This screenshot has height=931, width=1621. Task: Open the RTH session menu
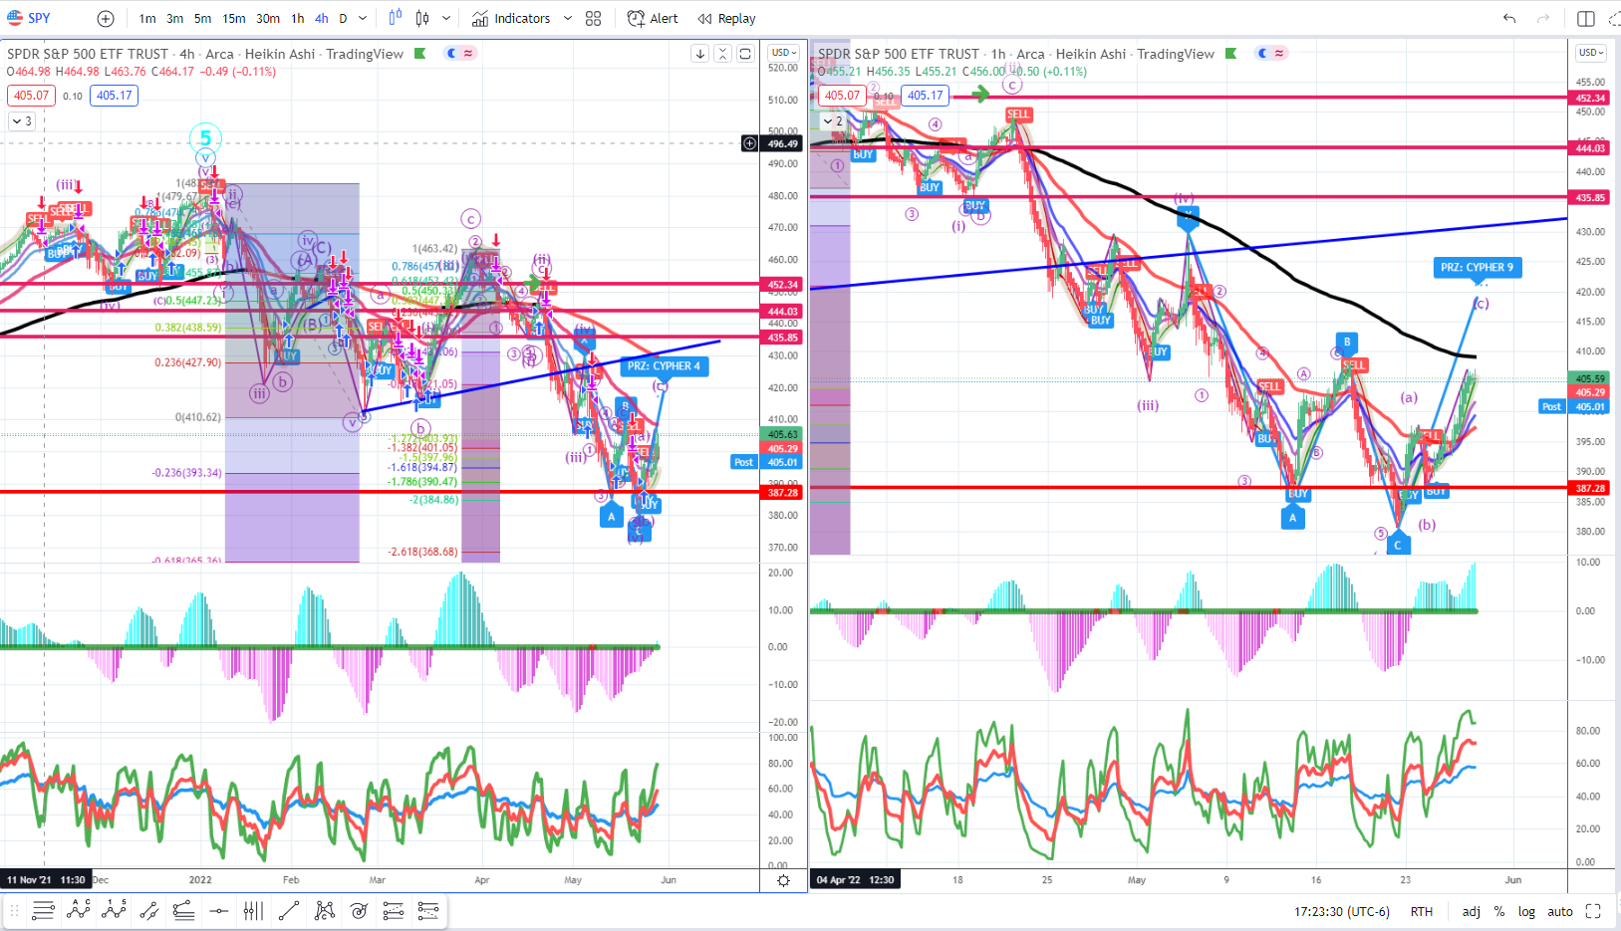click(1422, 911)
